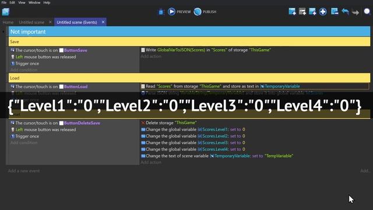
Task: Select the Load comment bar
Action: click(189, 78)
